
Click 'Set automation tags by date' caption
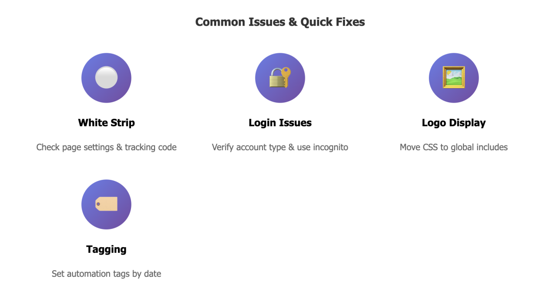(106, 274)
